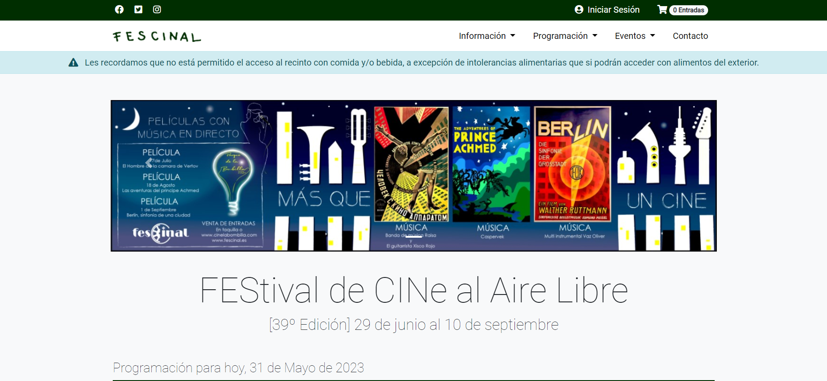Open the Twitter social link icon
Viewport: 827px width, 381px height.
pyautogui.click(x=138, y=10)
